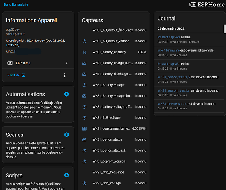Select the WKS1_BUS_voltage sensor row
Viewport: 226px width, 190px height.
click(114, 118)
